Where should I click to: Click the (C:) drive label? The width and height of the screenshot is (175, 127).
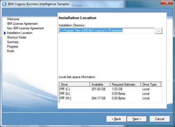(68, 89)
